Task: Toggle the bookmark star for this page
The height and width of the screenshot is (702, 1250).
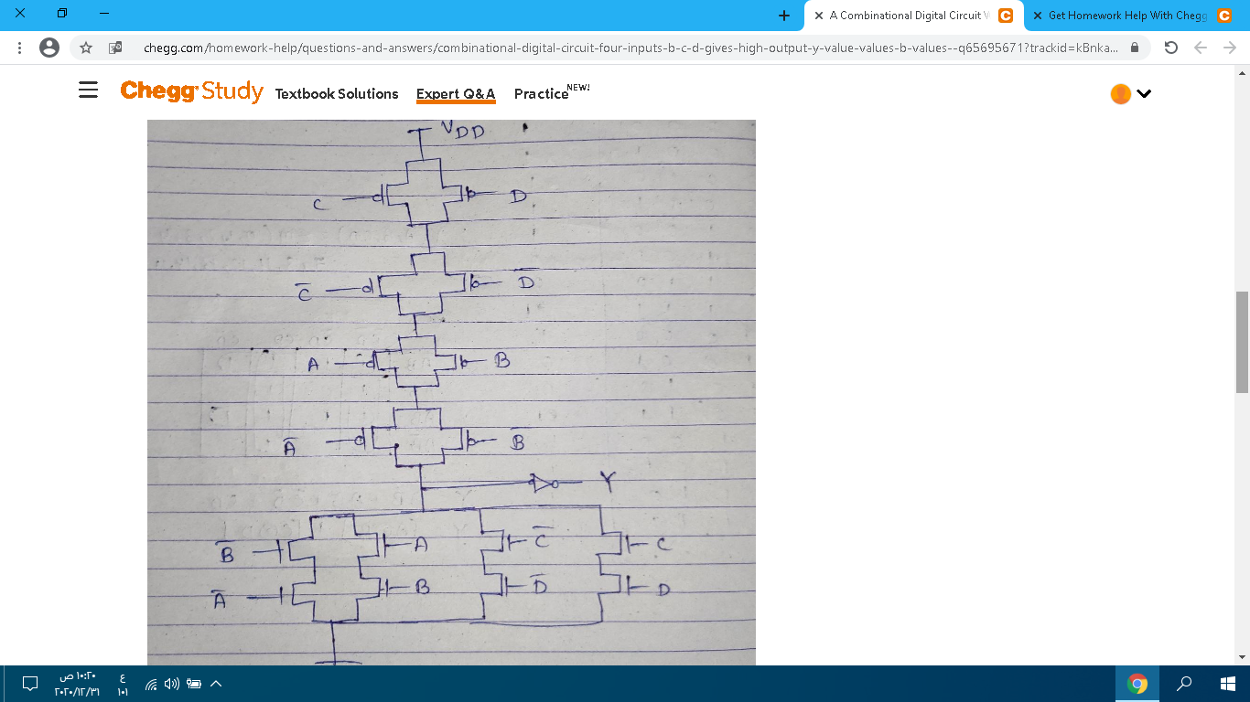Action: tap(85, 48)
